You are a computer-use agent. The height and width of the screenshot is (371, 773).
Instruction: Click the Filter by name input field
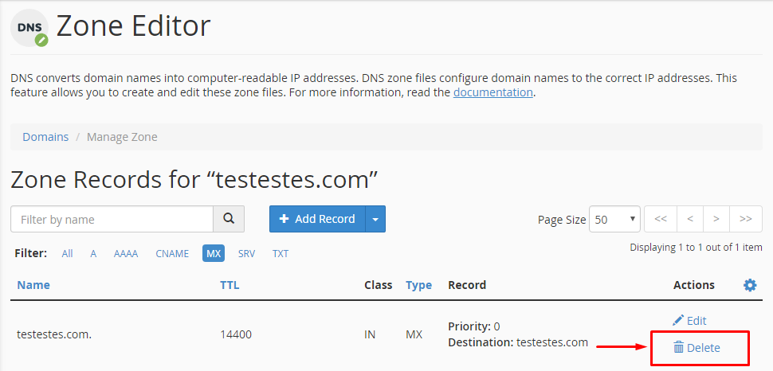pos(112,219)
